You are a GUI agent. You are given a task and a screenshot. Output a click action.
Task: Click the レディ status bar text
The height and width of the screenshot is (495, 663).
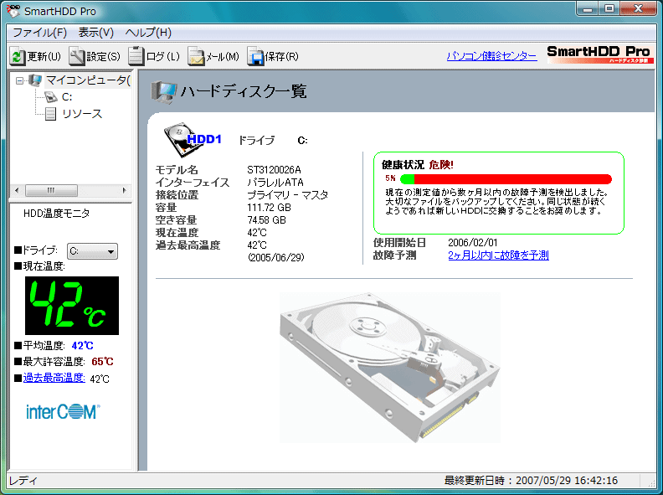23,481
